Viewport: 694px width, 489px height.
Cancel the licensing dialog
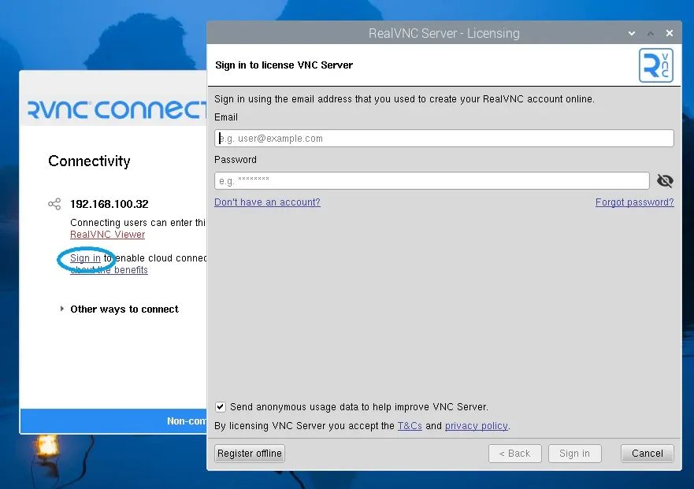point(647,454)
